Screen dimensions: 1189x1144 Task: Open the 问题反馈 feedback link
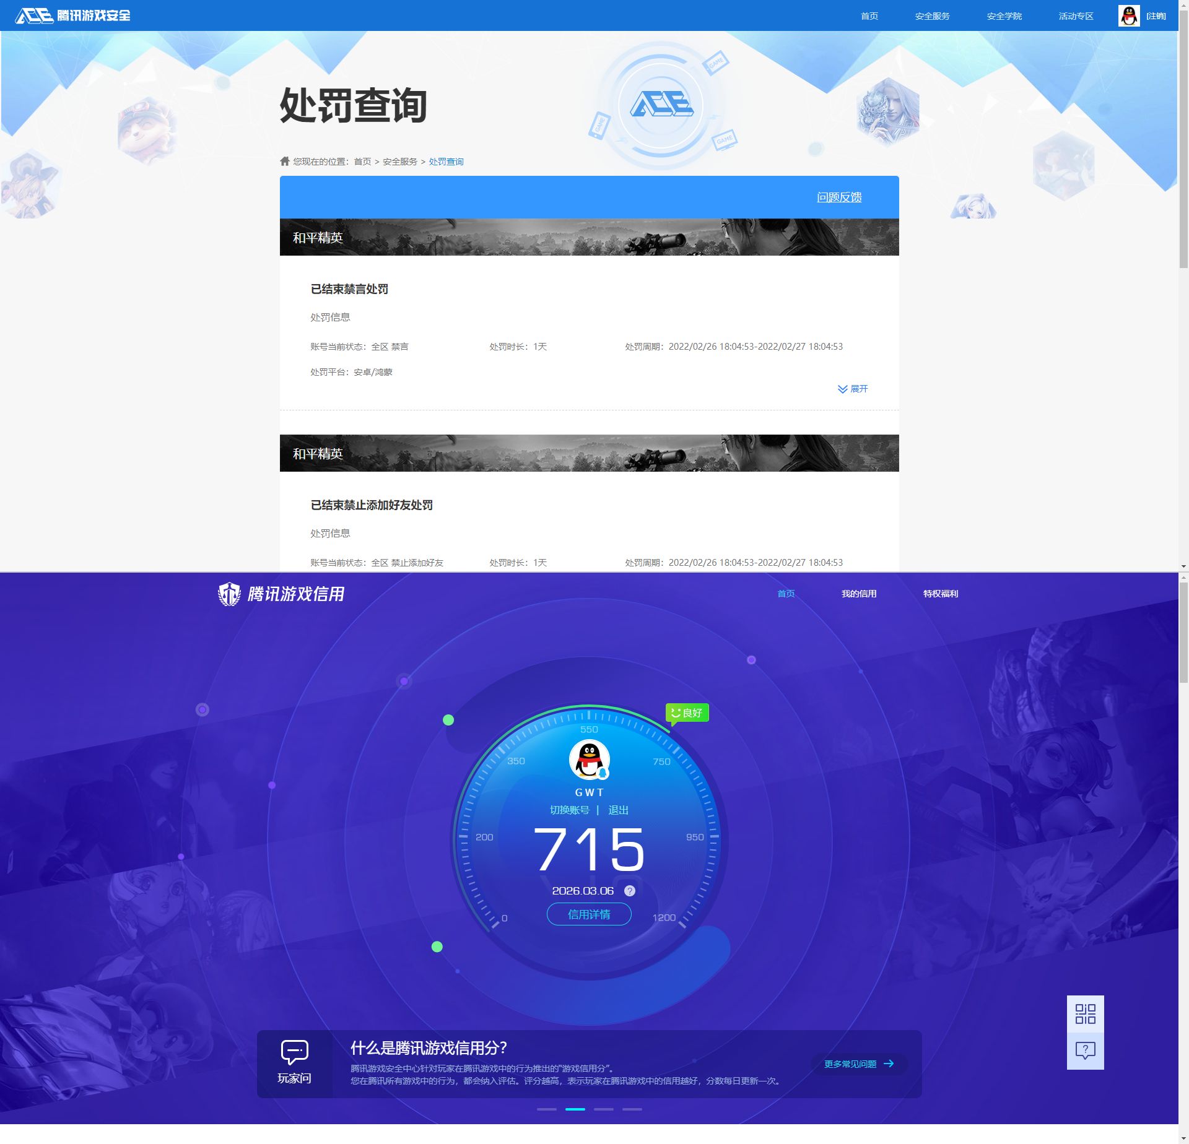click(x=840, y=197)
